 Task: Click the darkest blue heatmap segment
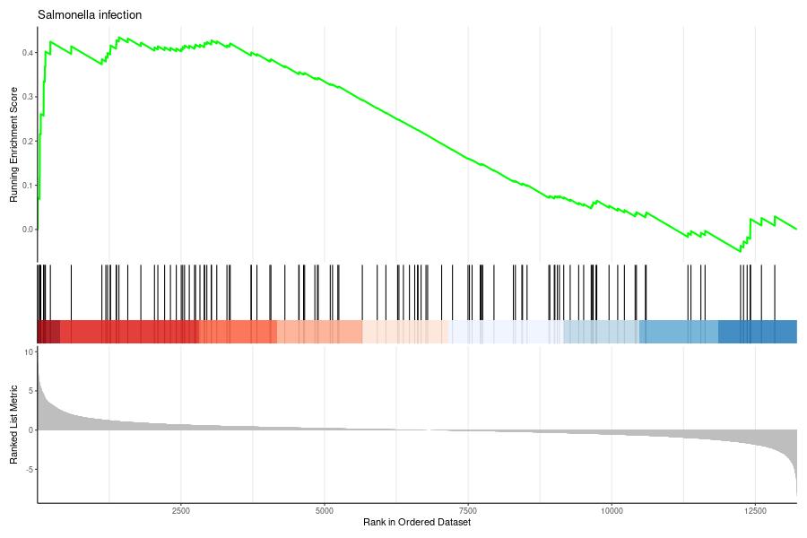(x=758, y=332)
